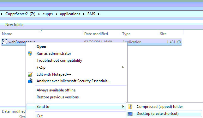Open the dropdown arrow after applications

click(x=84, y=14)
